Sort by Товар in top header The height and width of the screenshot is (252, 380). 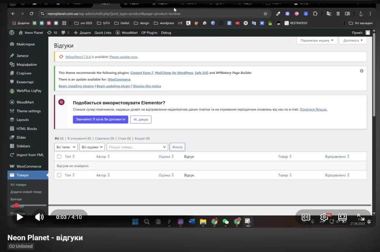pyautogui.click(x=285, y=156)
